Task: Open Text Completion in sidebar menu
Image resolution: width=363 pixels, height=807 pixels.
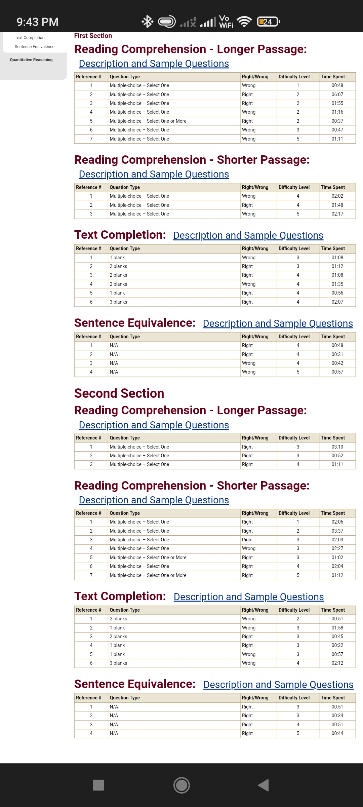Action: pyautogui.click(x=30, y=38)
